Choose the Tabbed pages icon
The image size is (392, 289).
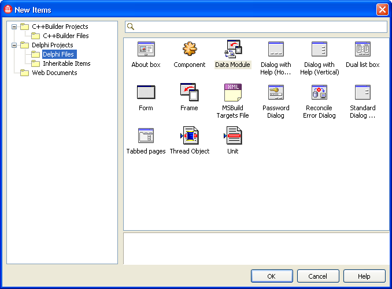click(x=146, y=136)
